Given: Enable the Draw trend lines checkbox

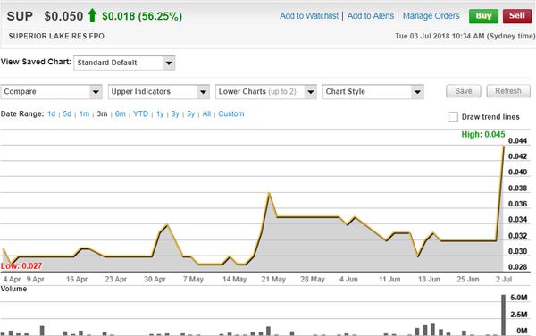Looking at the screenshot, I should (x=453, y=117).
